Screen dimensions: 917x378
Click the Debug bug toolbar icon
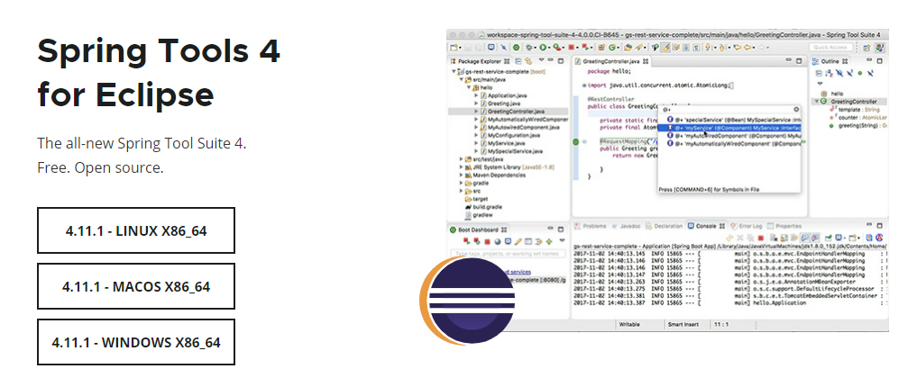point(529,48)
